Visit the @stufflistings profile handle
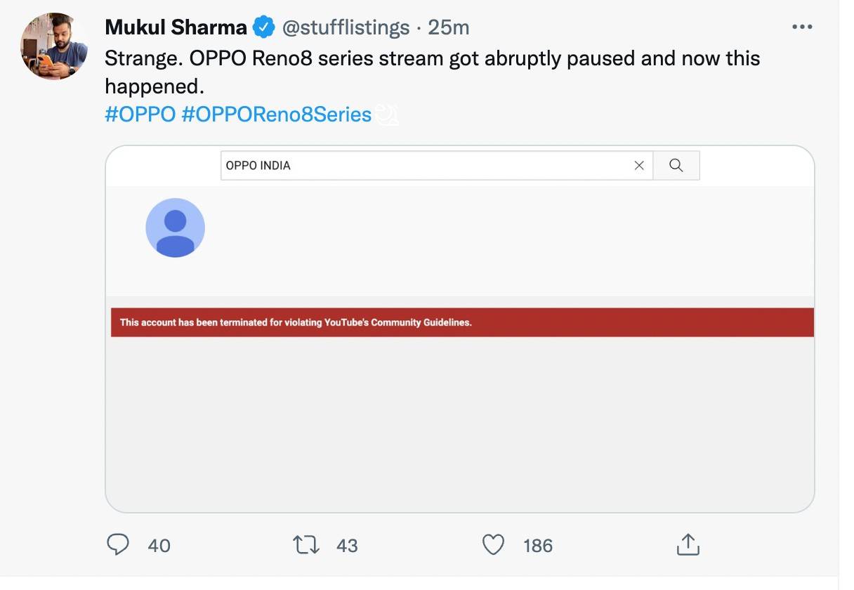This screenshot has width=854, height=590. tap(345, 27)
